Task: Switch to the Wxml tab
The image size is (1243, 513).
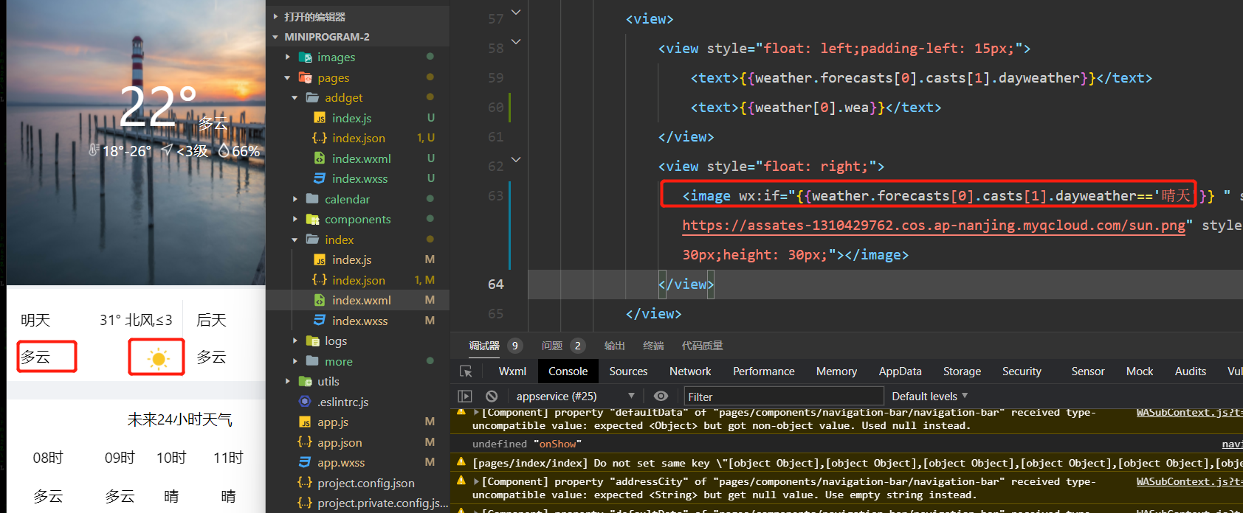Action: click(x=512, y=371)
